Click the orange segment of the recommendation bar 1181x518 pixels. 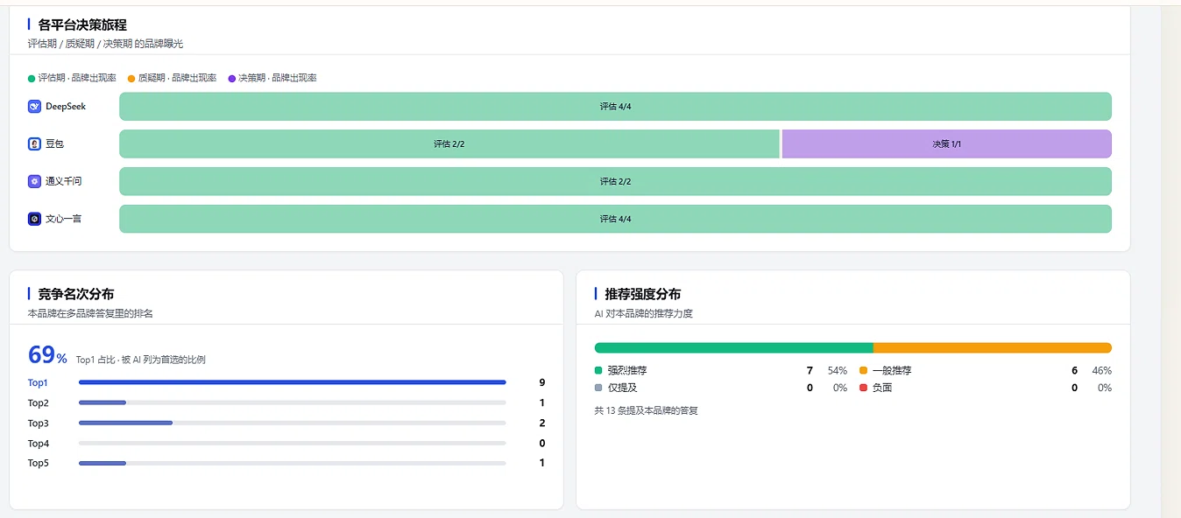[x=993, y=348]
